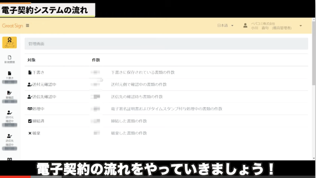Select 送信先確認中 row in the table
Viewport: 316px width, 178px height.
click(44, 97)
